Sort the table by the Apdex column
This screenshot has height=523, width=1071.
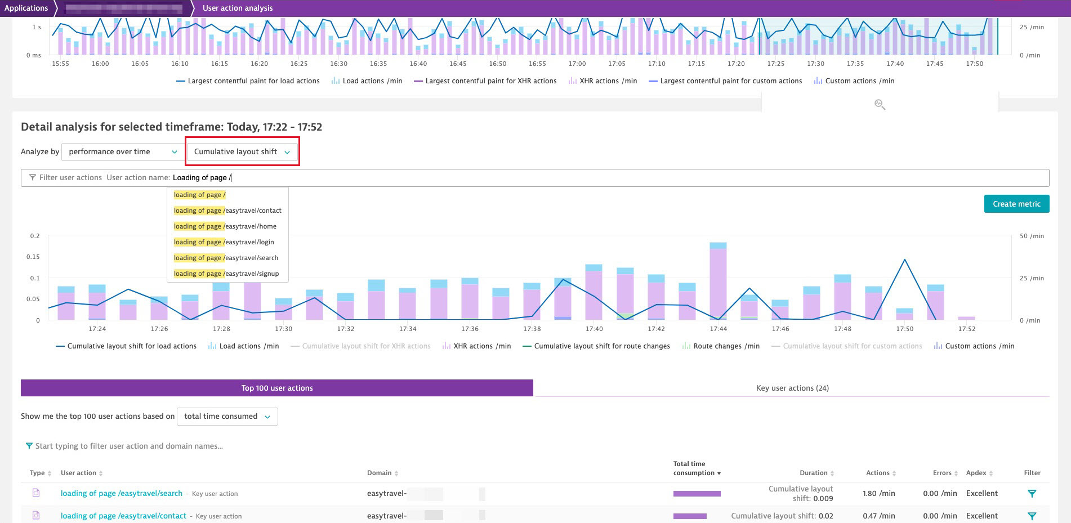coord(980,473)
